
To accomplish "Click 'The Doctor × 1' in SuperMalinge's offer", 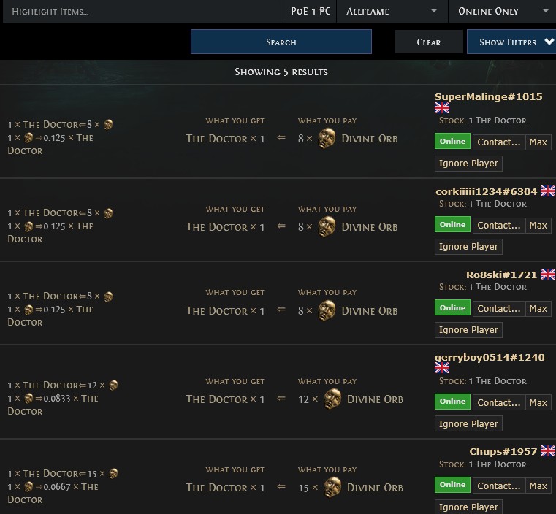I will 225,139.
